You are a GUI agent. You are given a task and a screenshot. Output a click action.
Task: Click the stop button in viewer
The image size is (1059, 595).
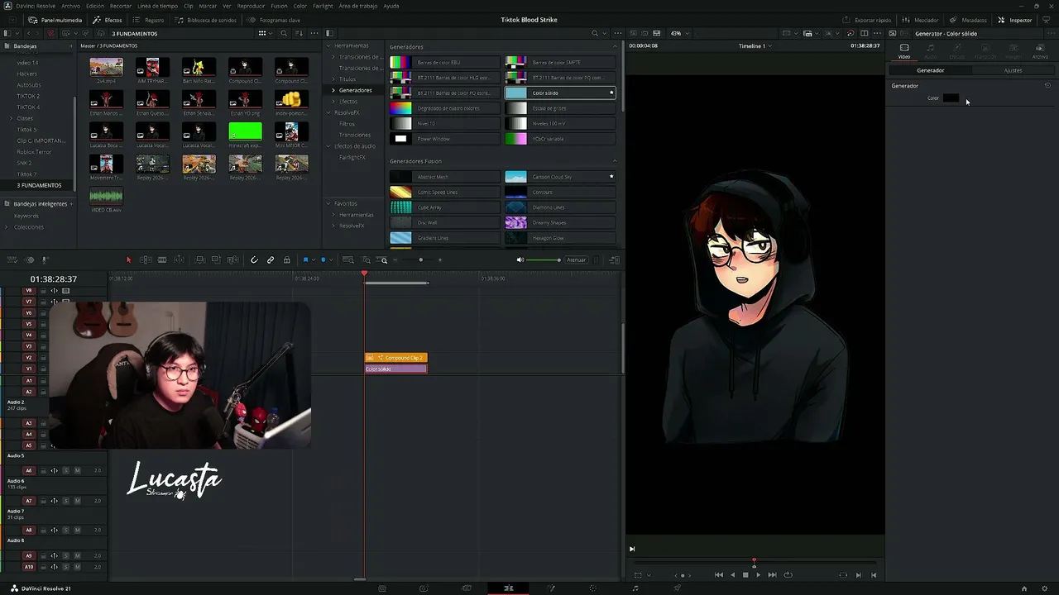tap(745, 575)
